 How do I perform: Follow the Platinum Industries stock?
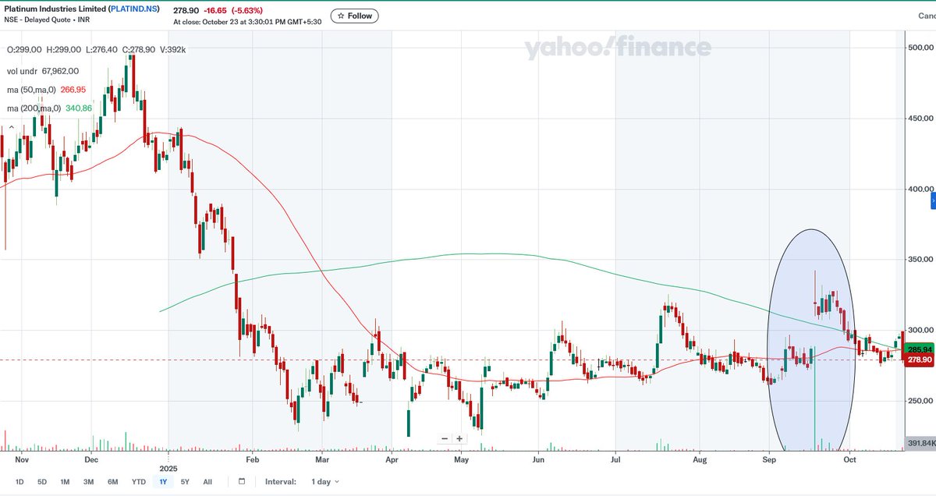(354, 16)
